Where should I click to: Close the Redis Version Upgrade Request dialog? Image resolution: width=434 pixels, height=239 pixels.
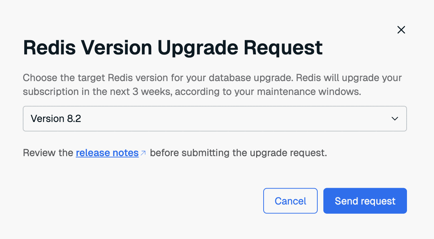click(401, 30)
